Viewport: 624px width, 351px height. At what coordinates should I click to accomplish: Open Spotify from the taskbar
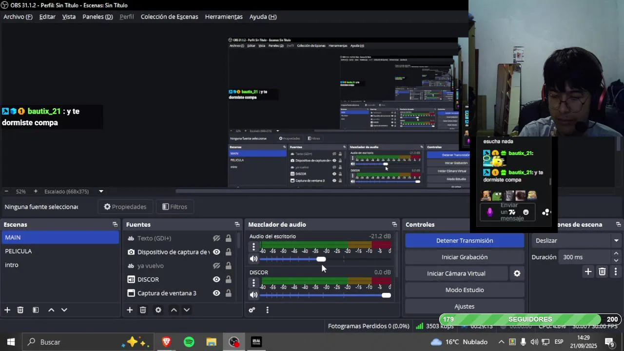189,342
